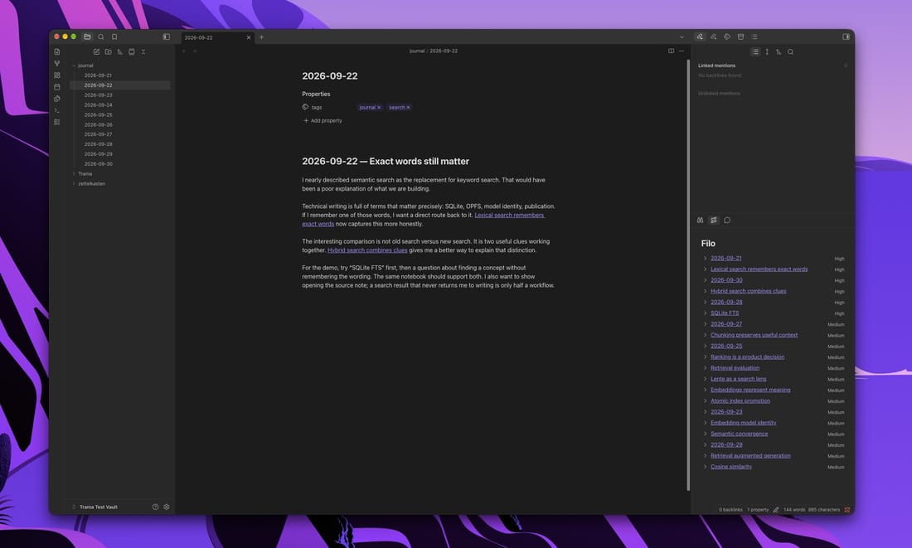Expand the zettelkasten folder
The width and height of the screenshot is (912, 548).
(74, 184)
